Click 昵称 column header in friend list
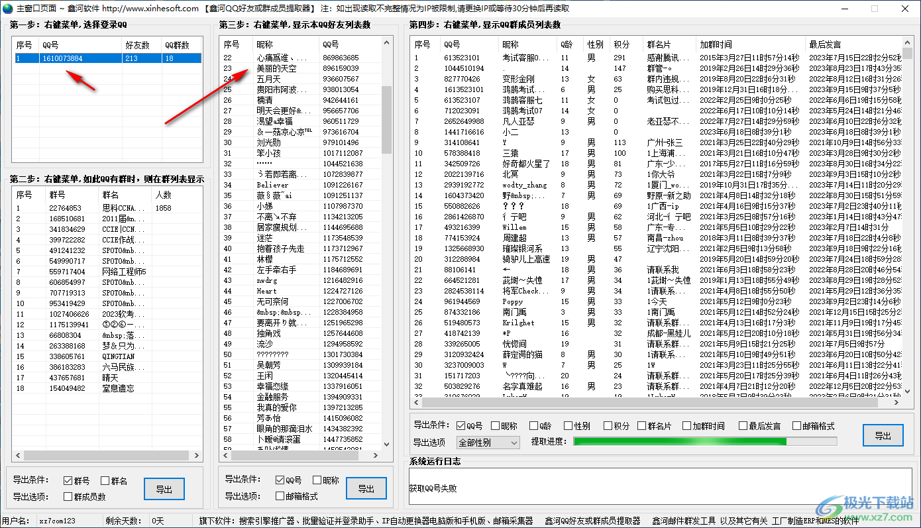 286,44
